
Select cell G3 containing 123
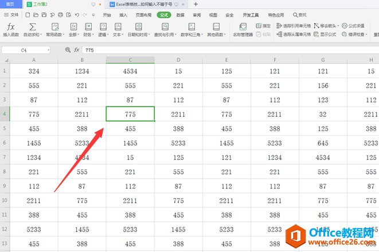point(323,100)
